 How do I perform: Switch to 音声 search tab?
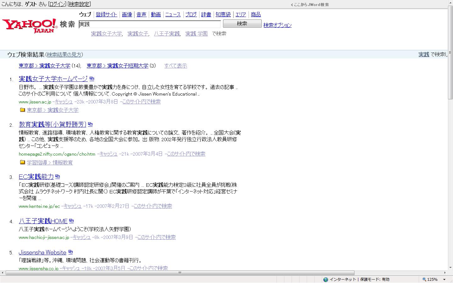[142, 14]
